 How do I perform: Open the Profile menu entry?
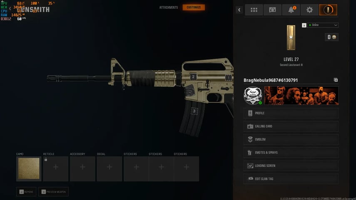[x=291, y=113]
